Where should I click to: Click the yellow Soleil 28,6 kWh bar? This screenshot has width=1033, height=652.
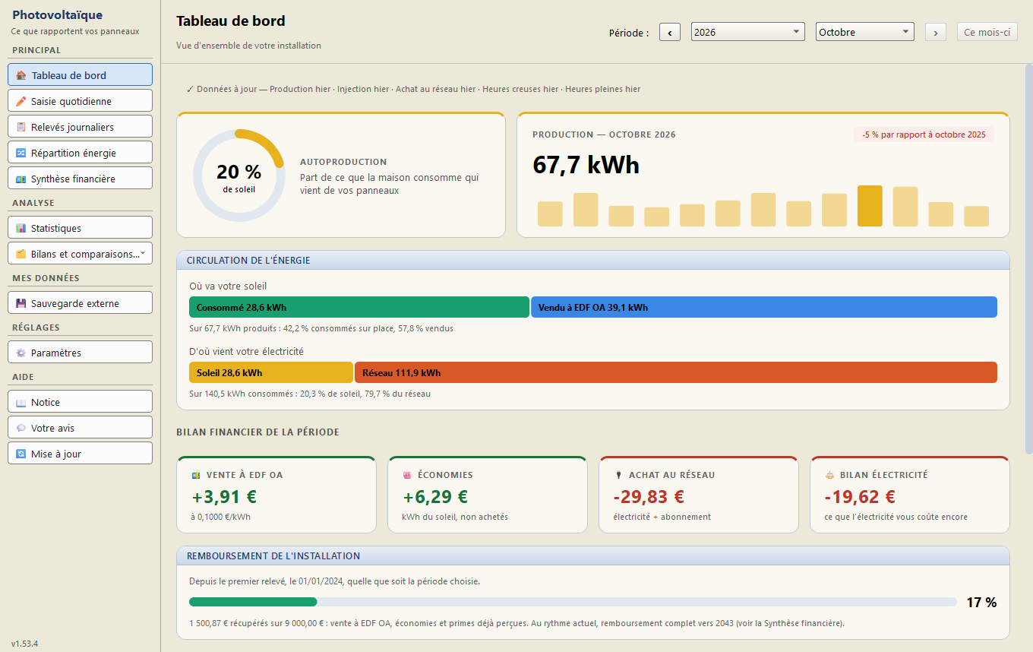pyautogui.click(x=271, y=372)
